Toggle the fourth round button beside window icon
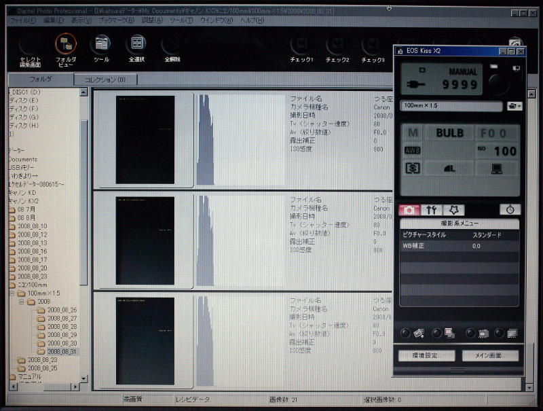The image size is (543, 411). 499,334
